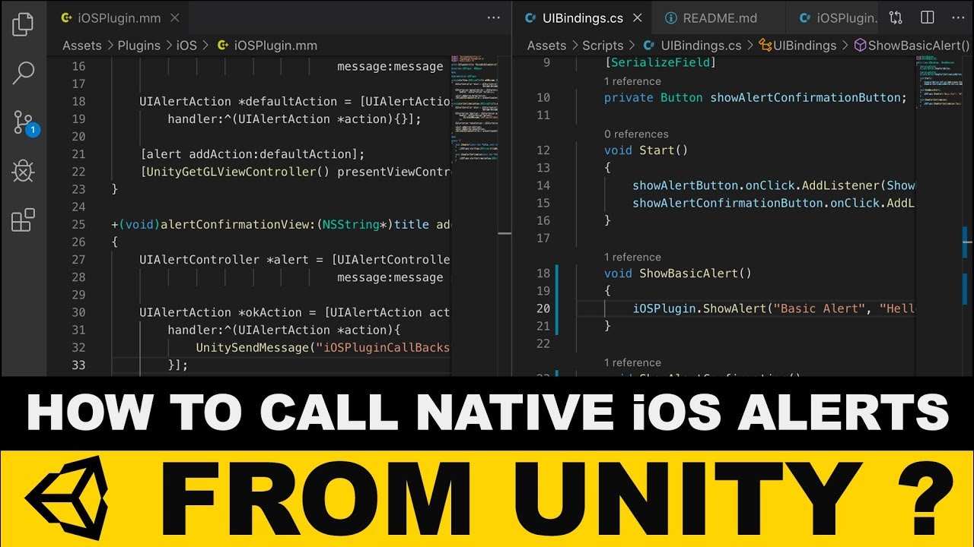Click Plugins breadcrumb in left editor
Viewport: 974px width, 547px height.
coord(139,46)
